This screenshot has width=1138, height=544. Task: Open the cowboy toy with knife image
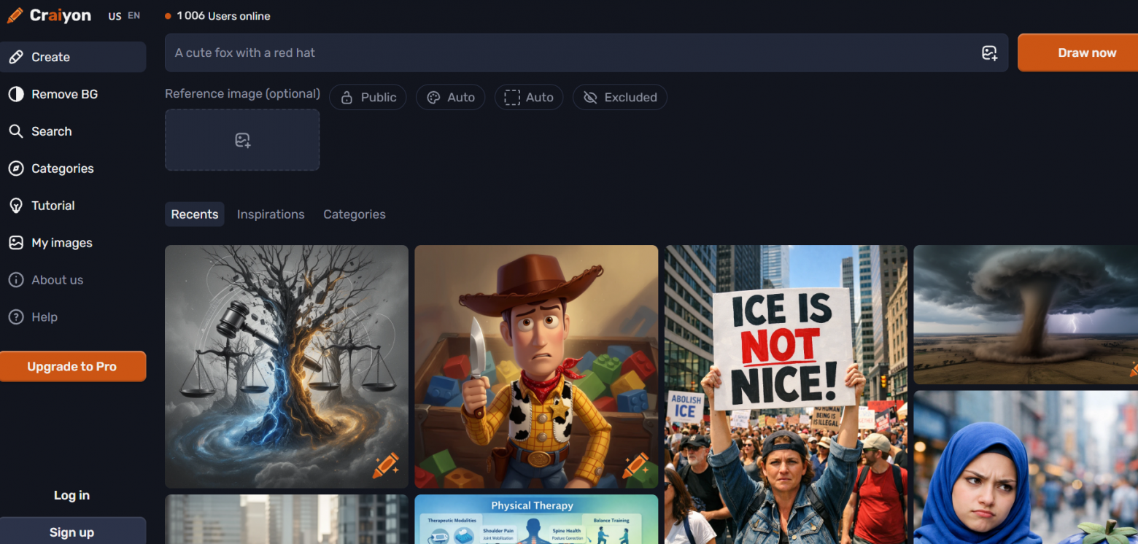pos(536,366)
